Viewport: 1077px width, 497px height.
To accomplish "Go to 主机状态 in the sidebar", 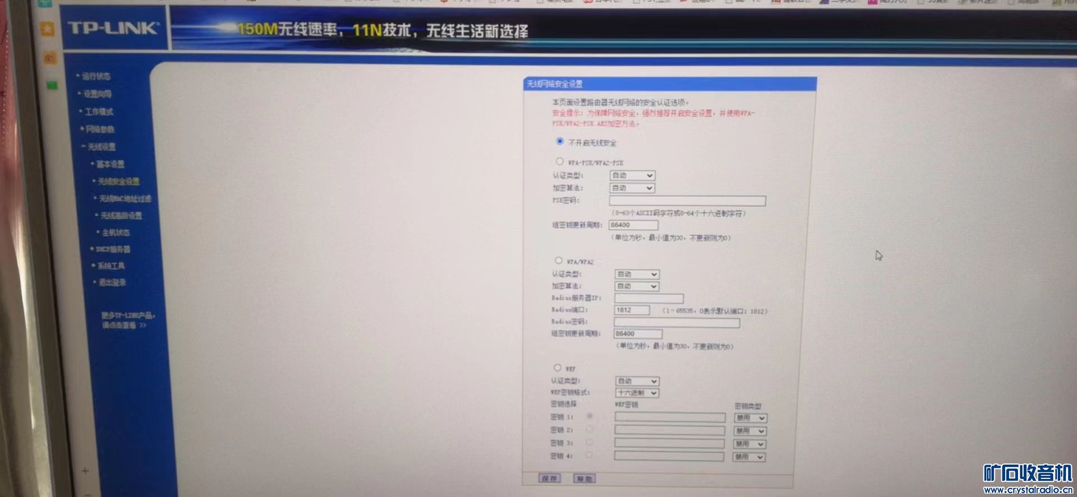I will pyautogui.click(x=116, y=232).
